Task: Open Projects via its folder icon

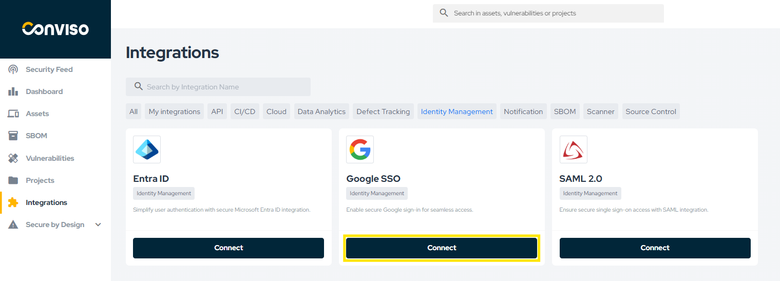Action: [13, 180]
